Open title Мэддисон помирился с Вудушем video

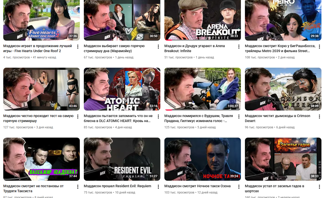tap(198, 118)
